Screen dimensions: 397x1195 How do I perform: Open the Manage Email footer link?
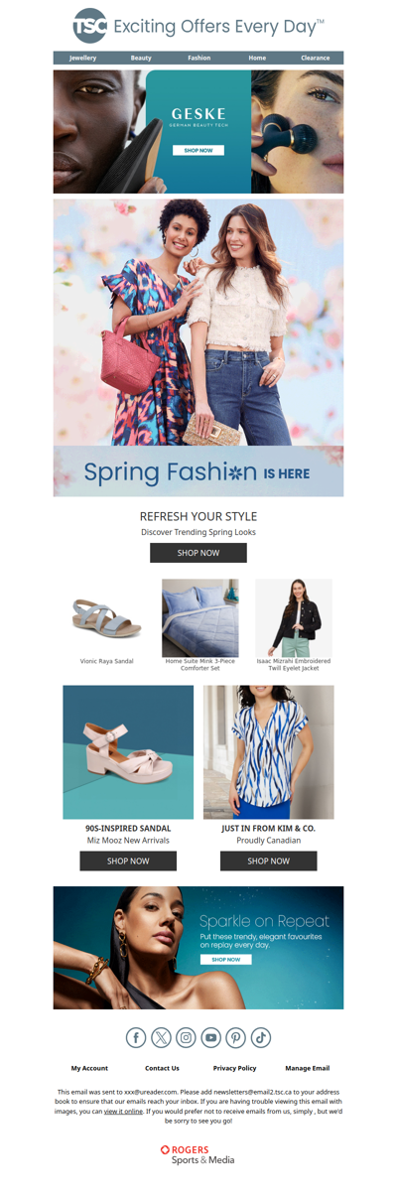(308, 1068)
